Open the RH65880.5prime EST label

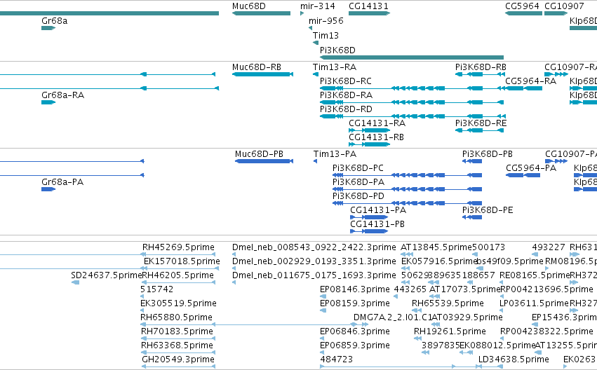(x=176, y=317)
